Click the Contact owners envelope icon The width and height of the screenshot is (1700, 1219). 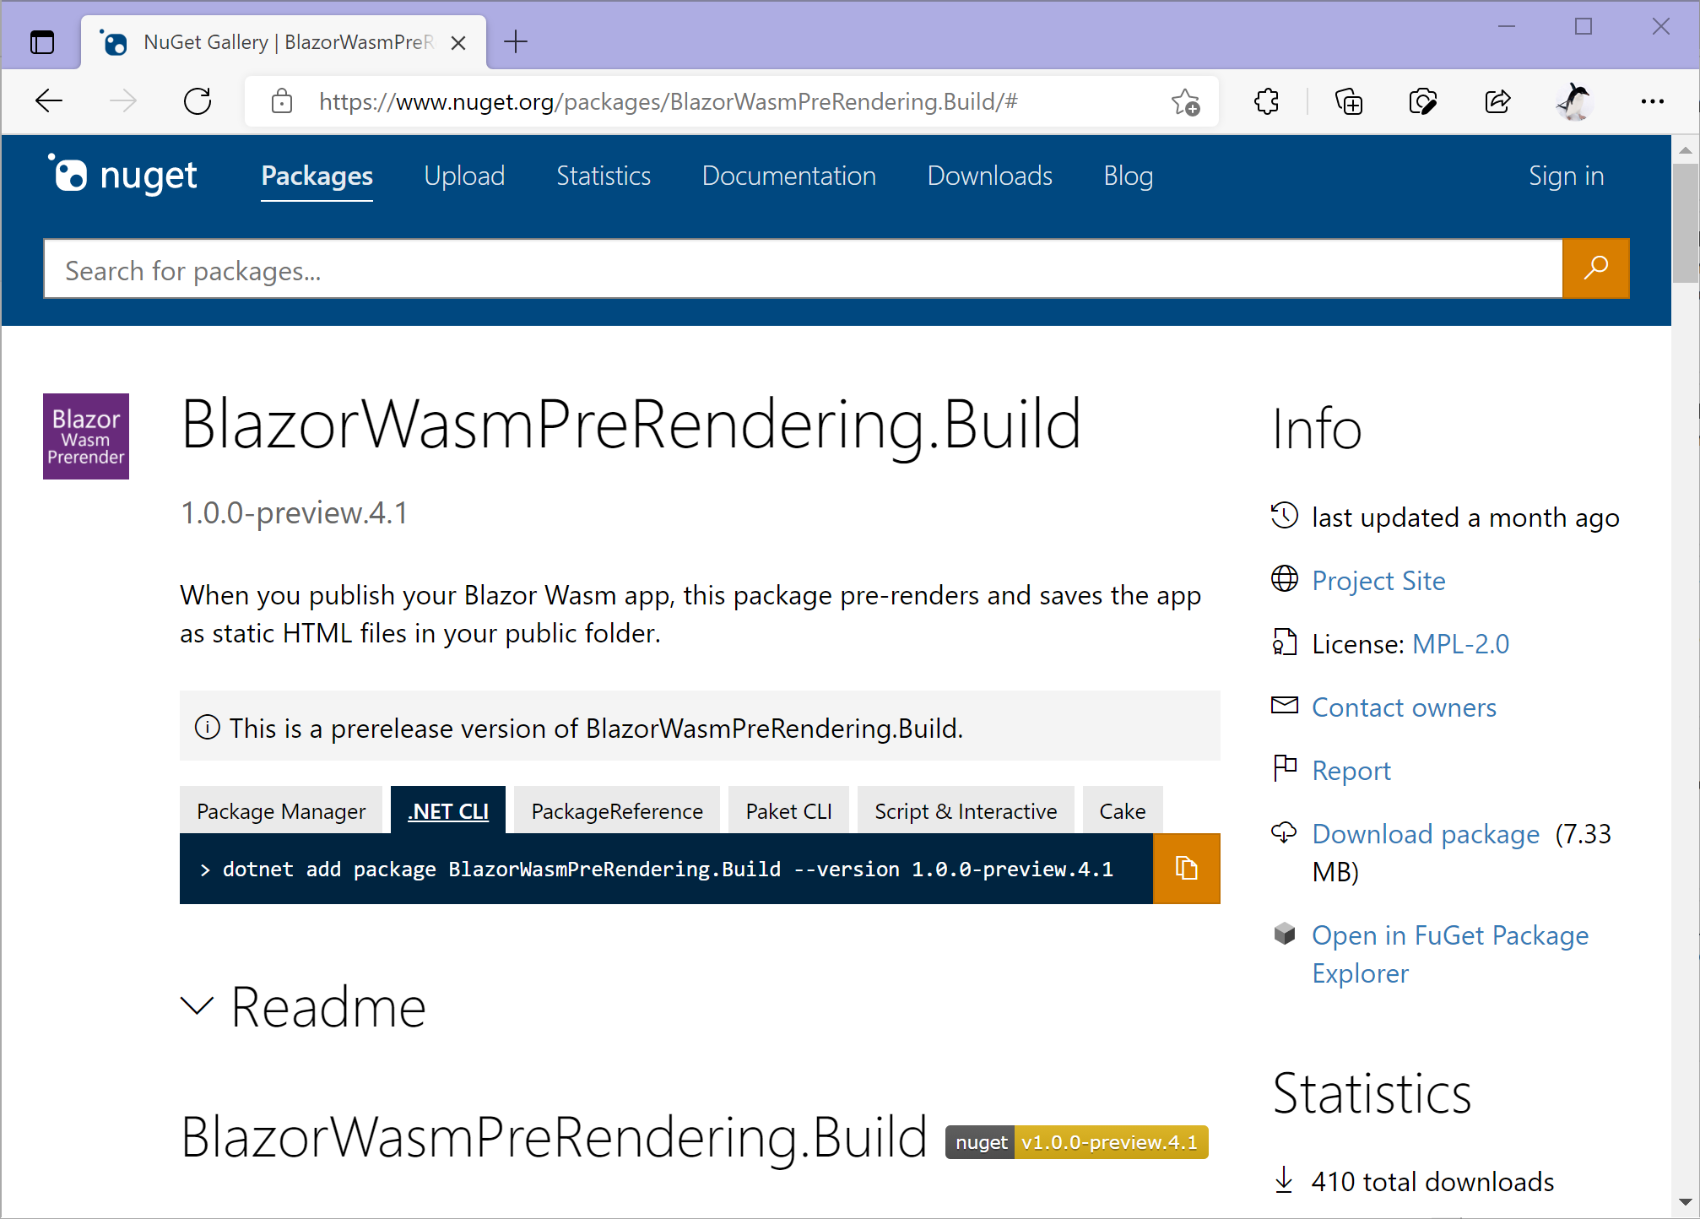coord(1284,705)
